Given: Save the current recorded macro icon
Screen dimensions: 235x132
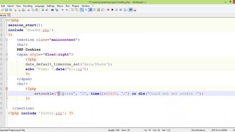Looking at the screenshot, I should (x=125, y=10).
